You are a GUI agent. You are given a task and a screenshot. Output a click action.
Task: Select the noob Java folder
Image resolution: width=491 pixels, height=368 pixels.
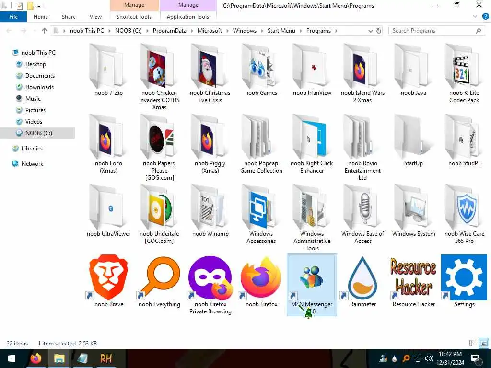tap(413, 69)
